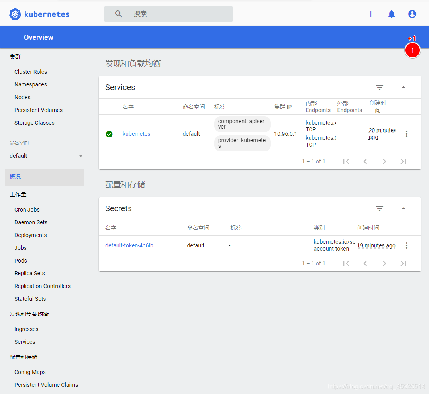
Task: Open Cluster Roles in sidebar
Action: click(31, 72)
